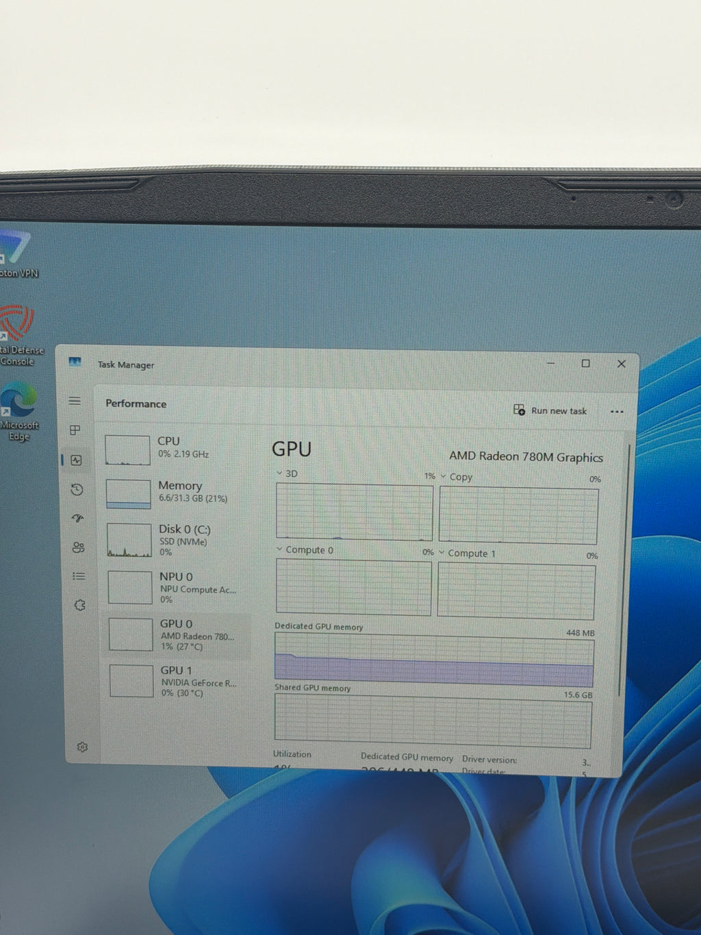Click the Dedicated GPU memory stat label at bottom
This screenshot has height=935, width=701.
pyautogui.click(x=407, y=757)
